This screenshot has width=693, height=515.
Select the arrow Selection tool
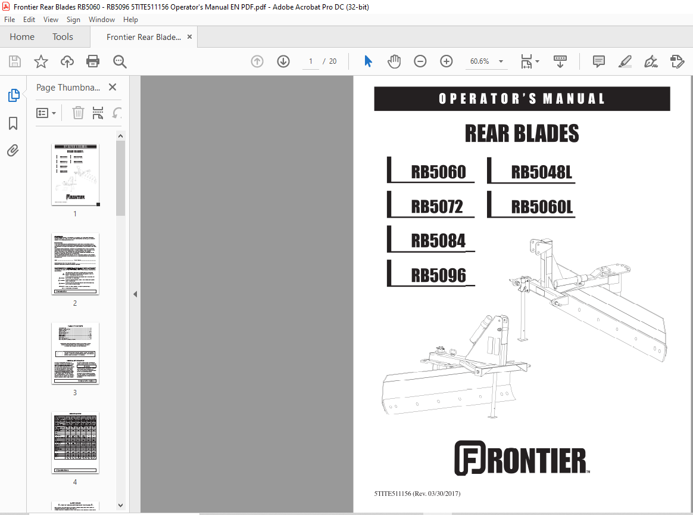368,61
